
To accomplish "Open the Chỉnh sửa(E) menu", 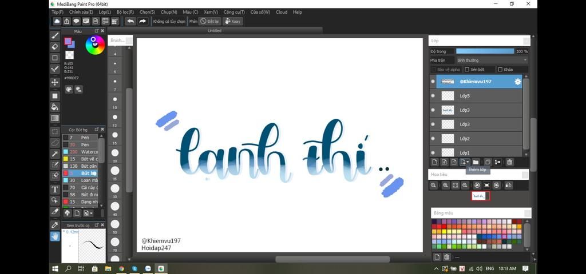I will pos(81,12).
